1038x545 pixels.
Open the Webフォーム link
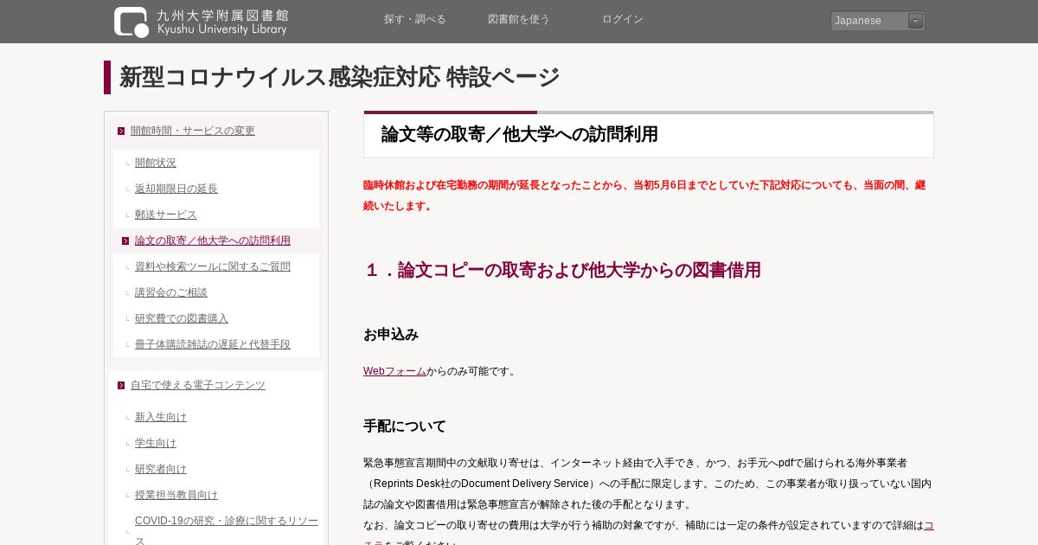pyautogui.click(x=394, y=371)
